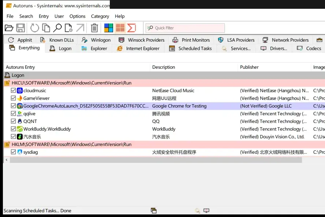Click the qqlive entry icon

click(20, 113)
